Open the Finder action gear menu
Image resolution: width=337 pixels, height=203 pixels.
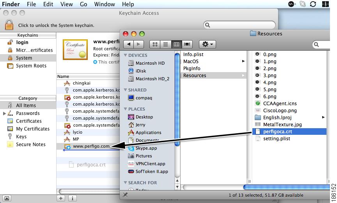tap(208, 44)
